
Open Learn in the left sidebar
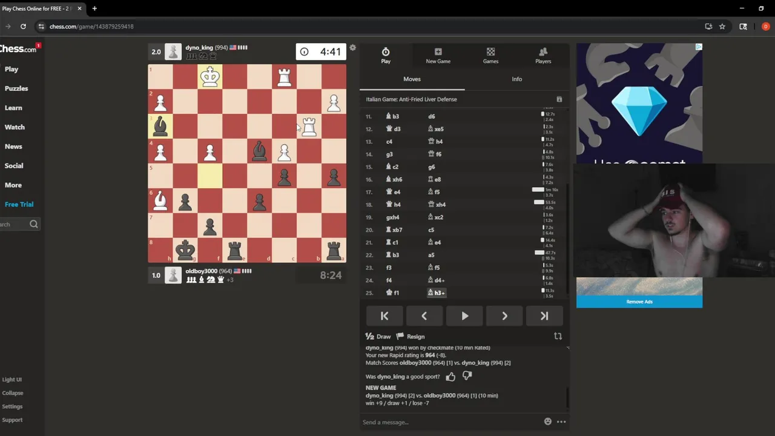pyautogui.click(x=13, y=108)
